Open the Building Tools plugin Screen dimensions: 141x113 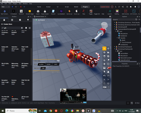coord(117,12)
